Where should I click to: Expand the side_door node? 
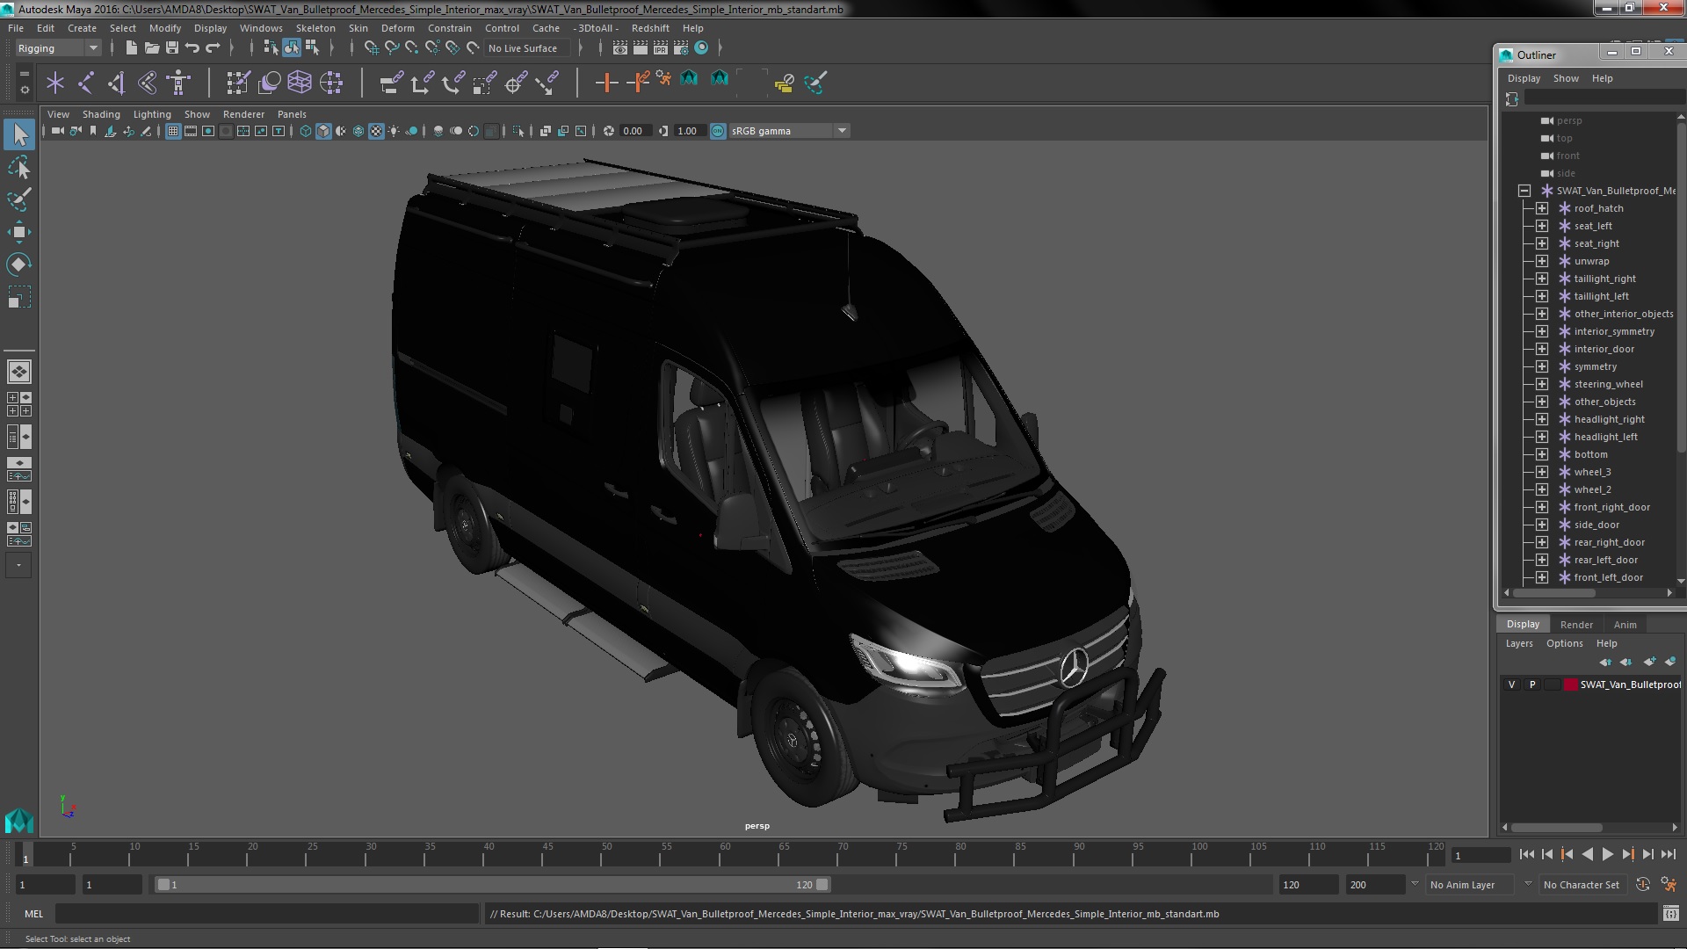(1542, 525)
